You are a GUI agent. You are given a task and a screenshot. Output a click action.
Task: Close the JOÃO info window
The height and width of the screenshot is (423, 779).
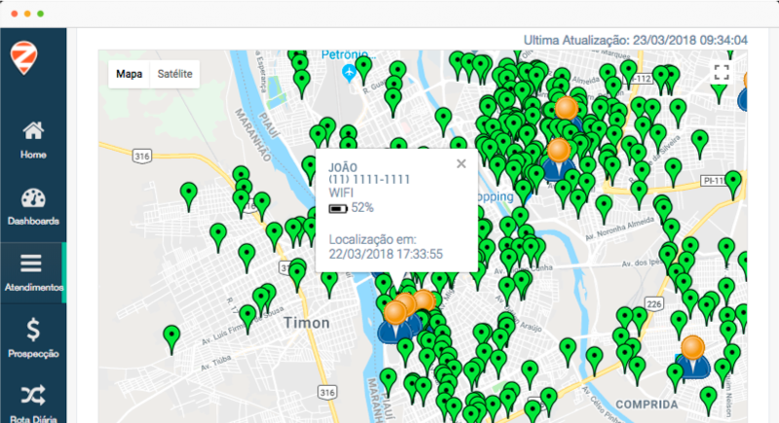(462, 163)
